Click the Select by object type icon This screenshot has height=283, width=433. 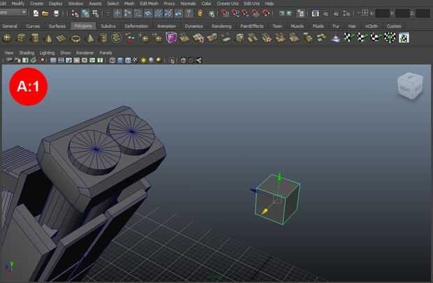point(85,13)
